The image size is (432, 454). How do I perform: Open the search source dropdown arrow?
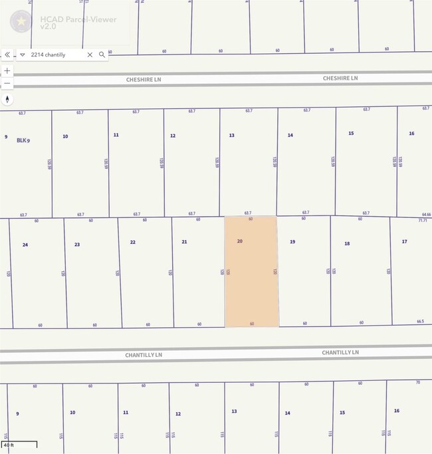[23, 55]
